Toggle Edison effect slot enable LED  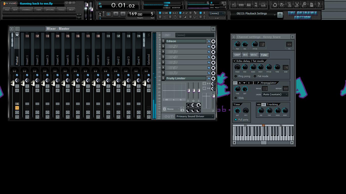tap(209, 41)
